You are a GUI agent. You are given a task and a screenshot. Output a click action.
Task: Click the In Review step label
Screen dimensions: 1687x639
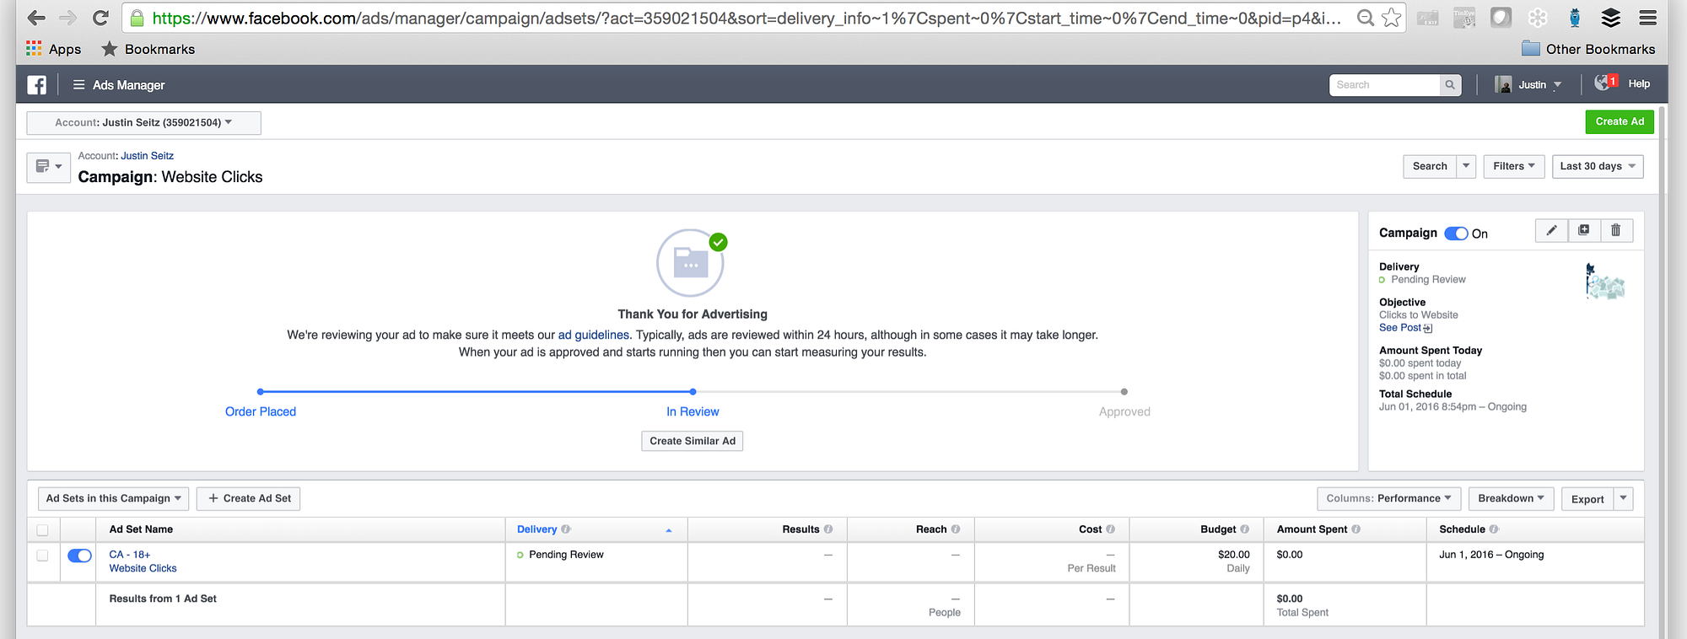693,411
